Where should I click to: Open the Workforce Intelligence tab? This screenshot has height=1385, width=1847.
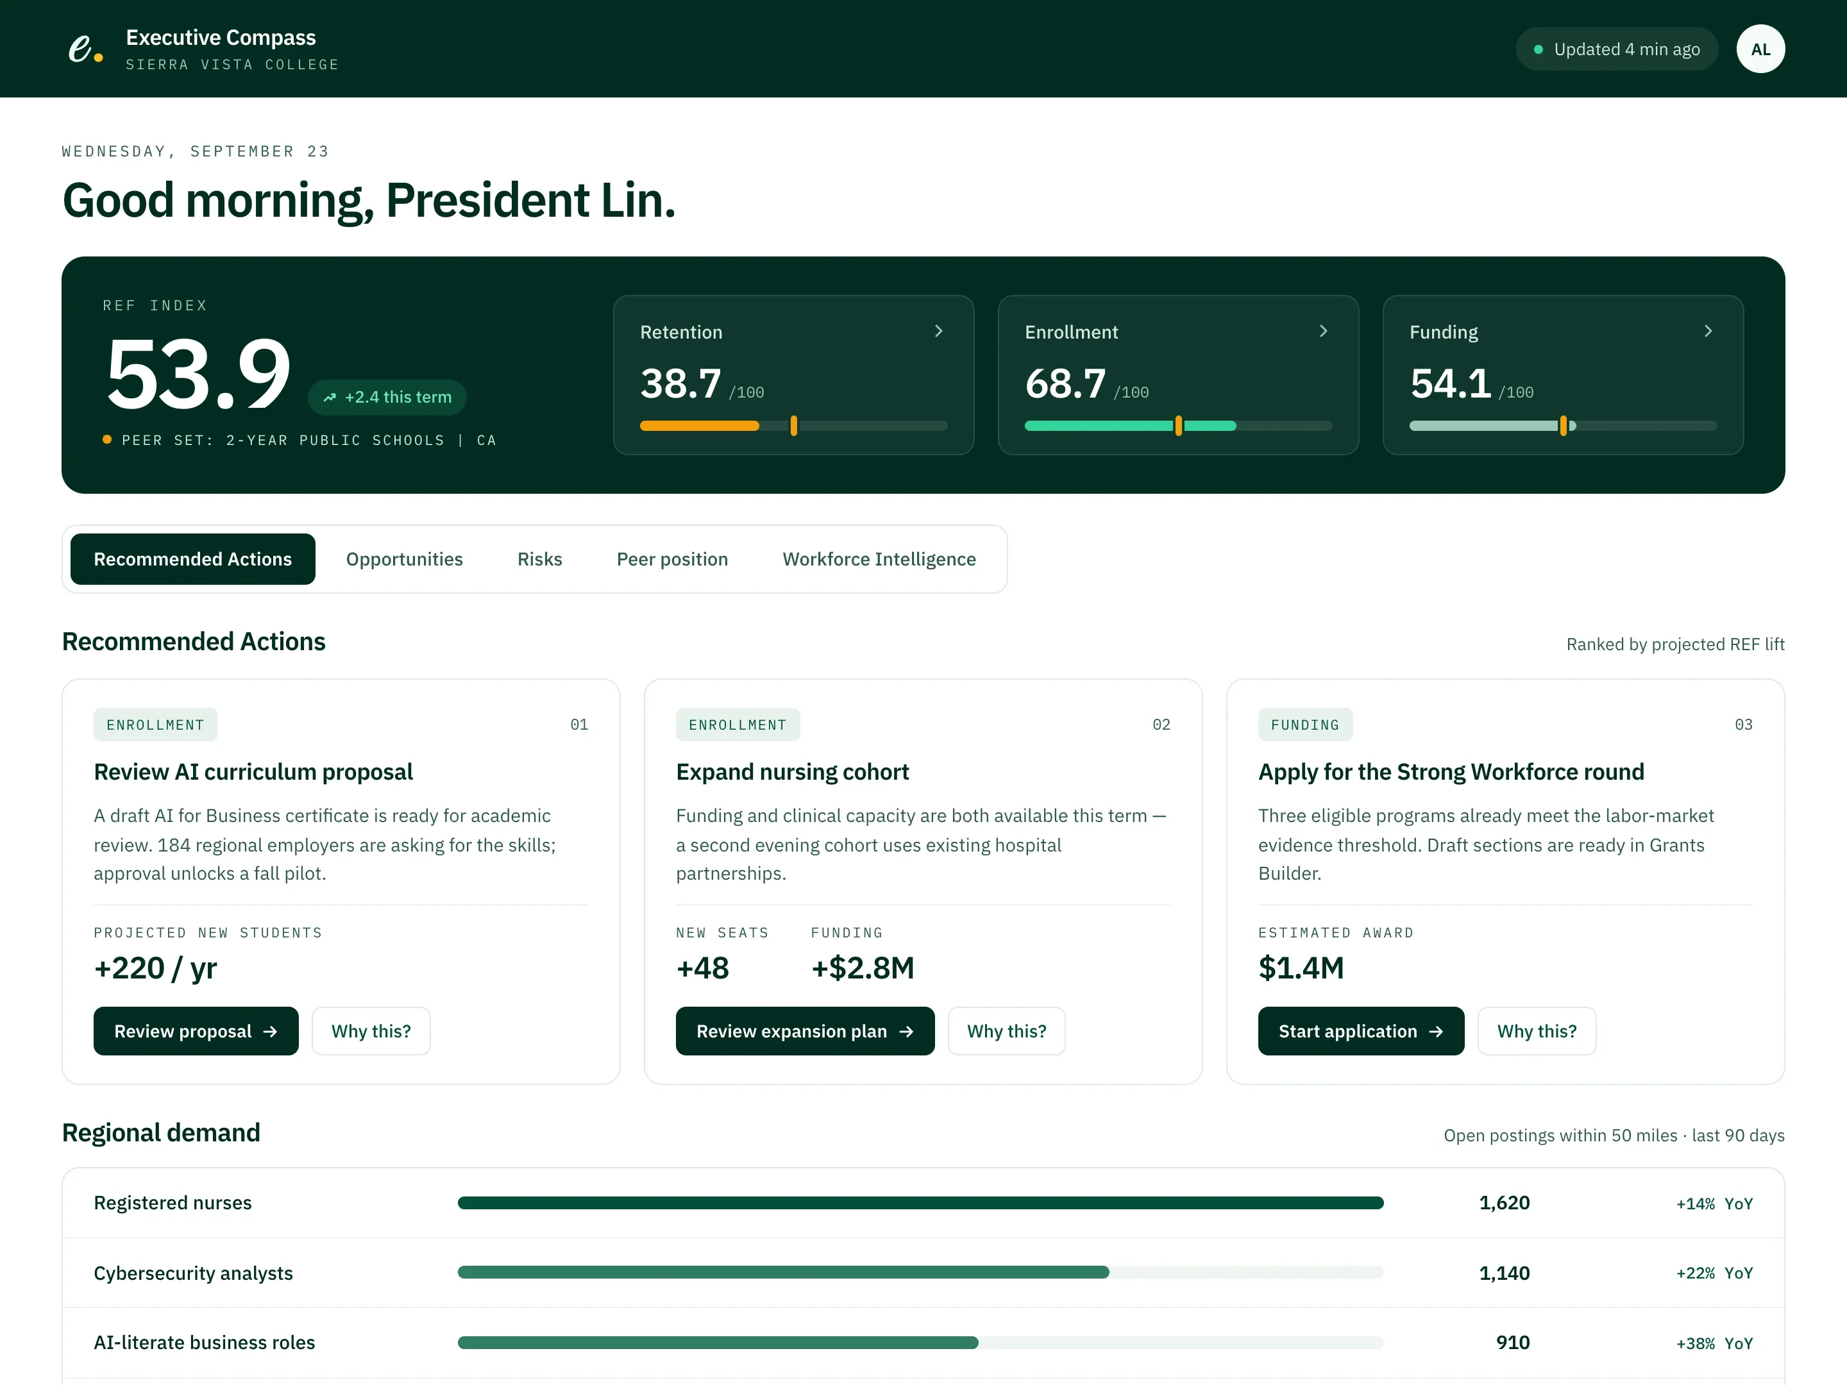(879, 559)
